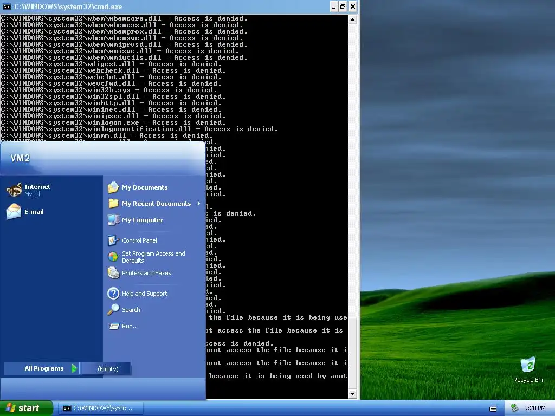Click the VM2 user name header
Screen dimensions: 555x416
(20, 158)
